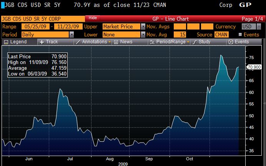Click the 70.900 last price marker
Screen dimensions: 266x166
click(x=254, y=67)
